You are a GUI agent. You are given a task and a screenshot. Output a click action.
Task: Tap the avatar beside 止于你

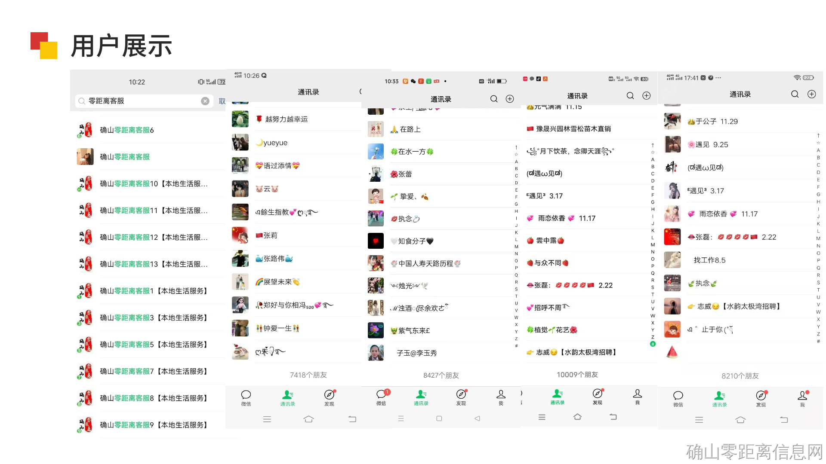coord(672,329)
